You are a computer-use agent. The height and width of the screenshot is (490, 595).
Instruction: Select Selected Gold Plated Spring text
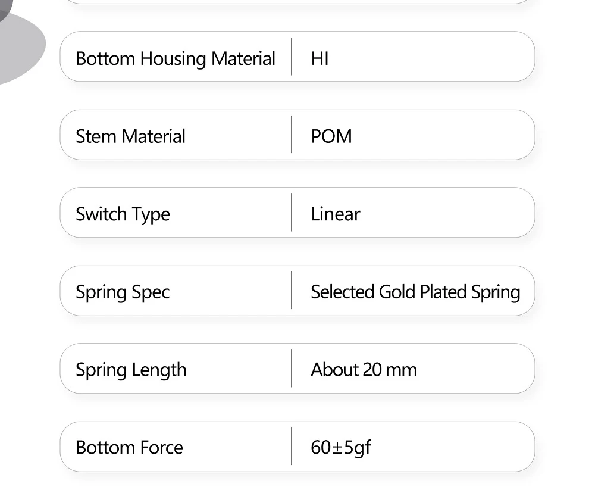[415, 293]
